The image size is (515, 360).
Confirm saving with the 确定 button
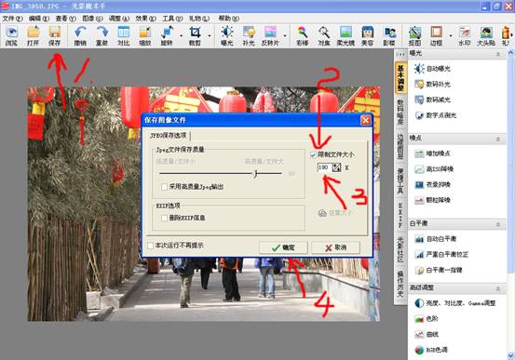(x=283, y=247)
